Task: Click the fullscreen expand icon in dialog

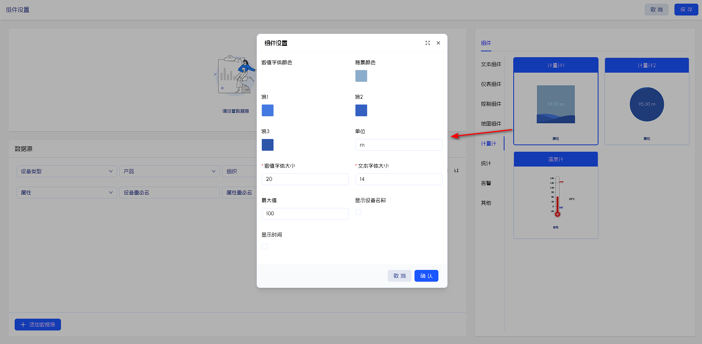Action: click(428, 43)
